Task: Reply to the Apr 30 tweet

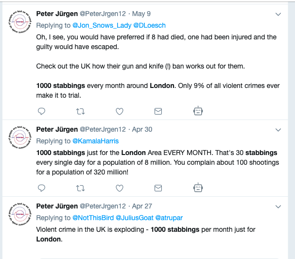Action: 42,188
